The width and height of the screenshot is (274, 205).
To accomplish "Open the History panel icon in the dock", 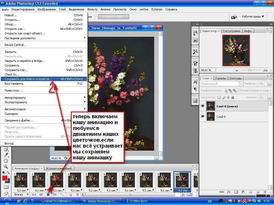I will (195, 33).
